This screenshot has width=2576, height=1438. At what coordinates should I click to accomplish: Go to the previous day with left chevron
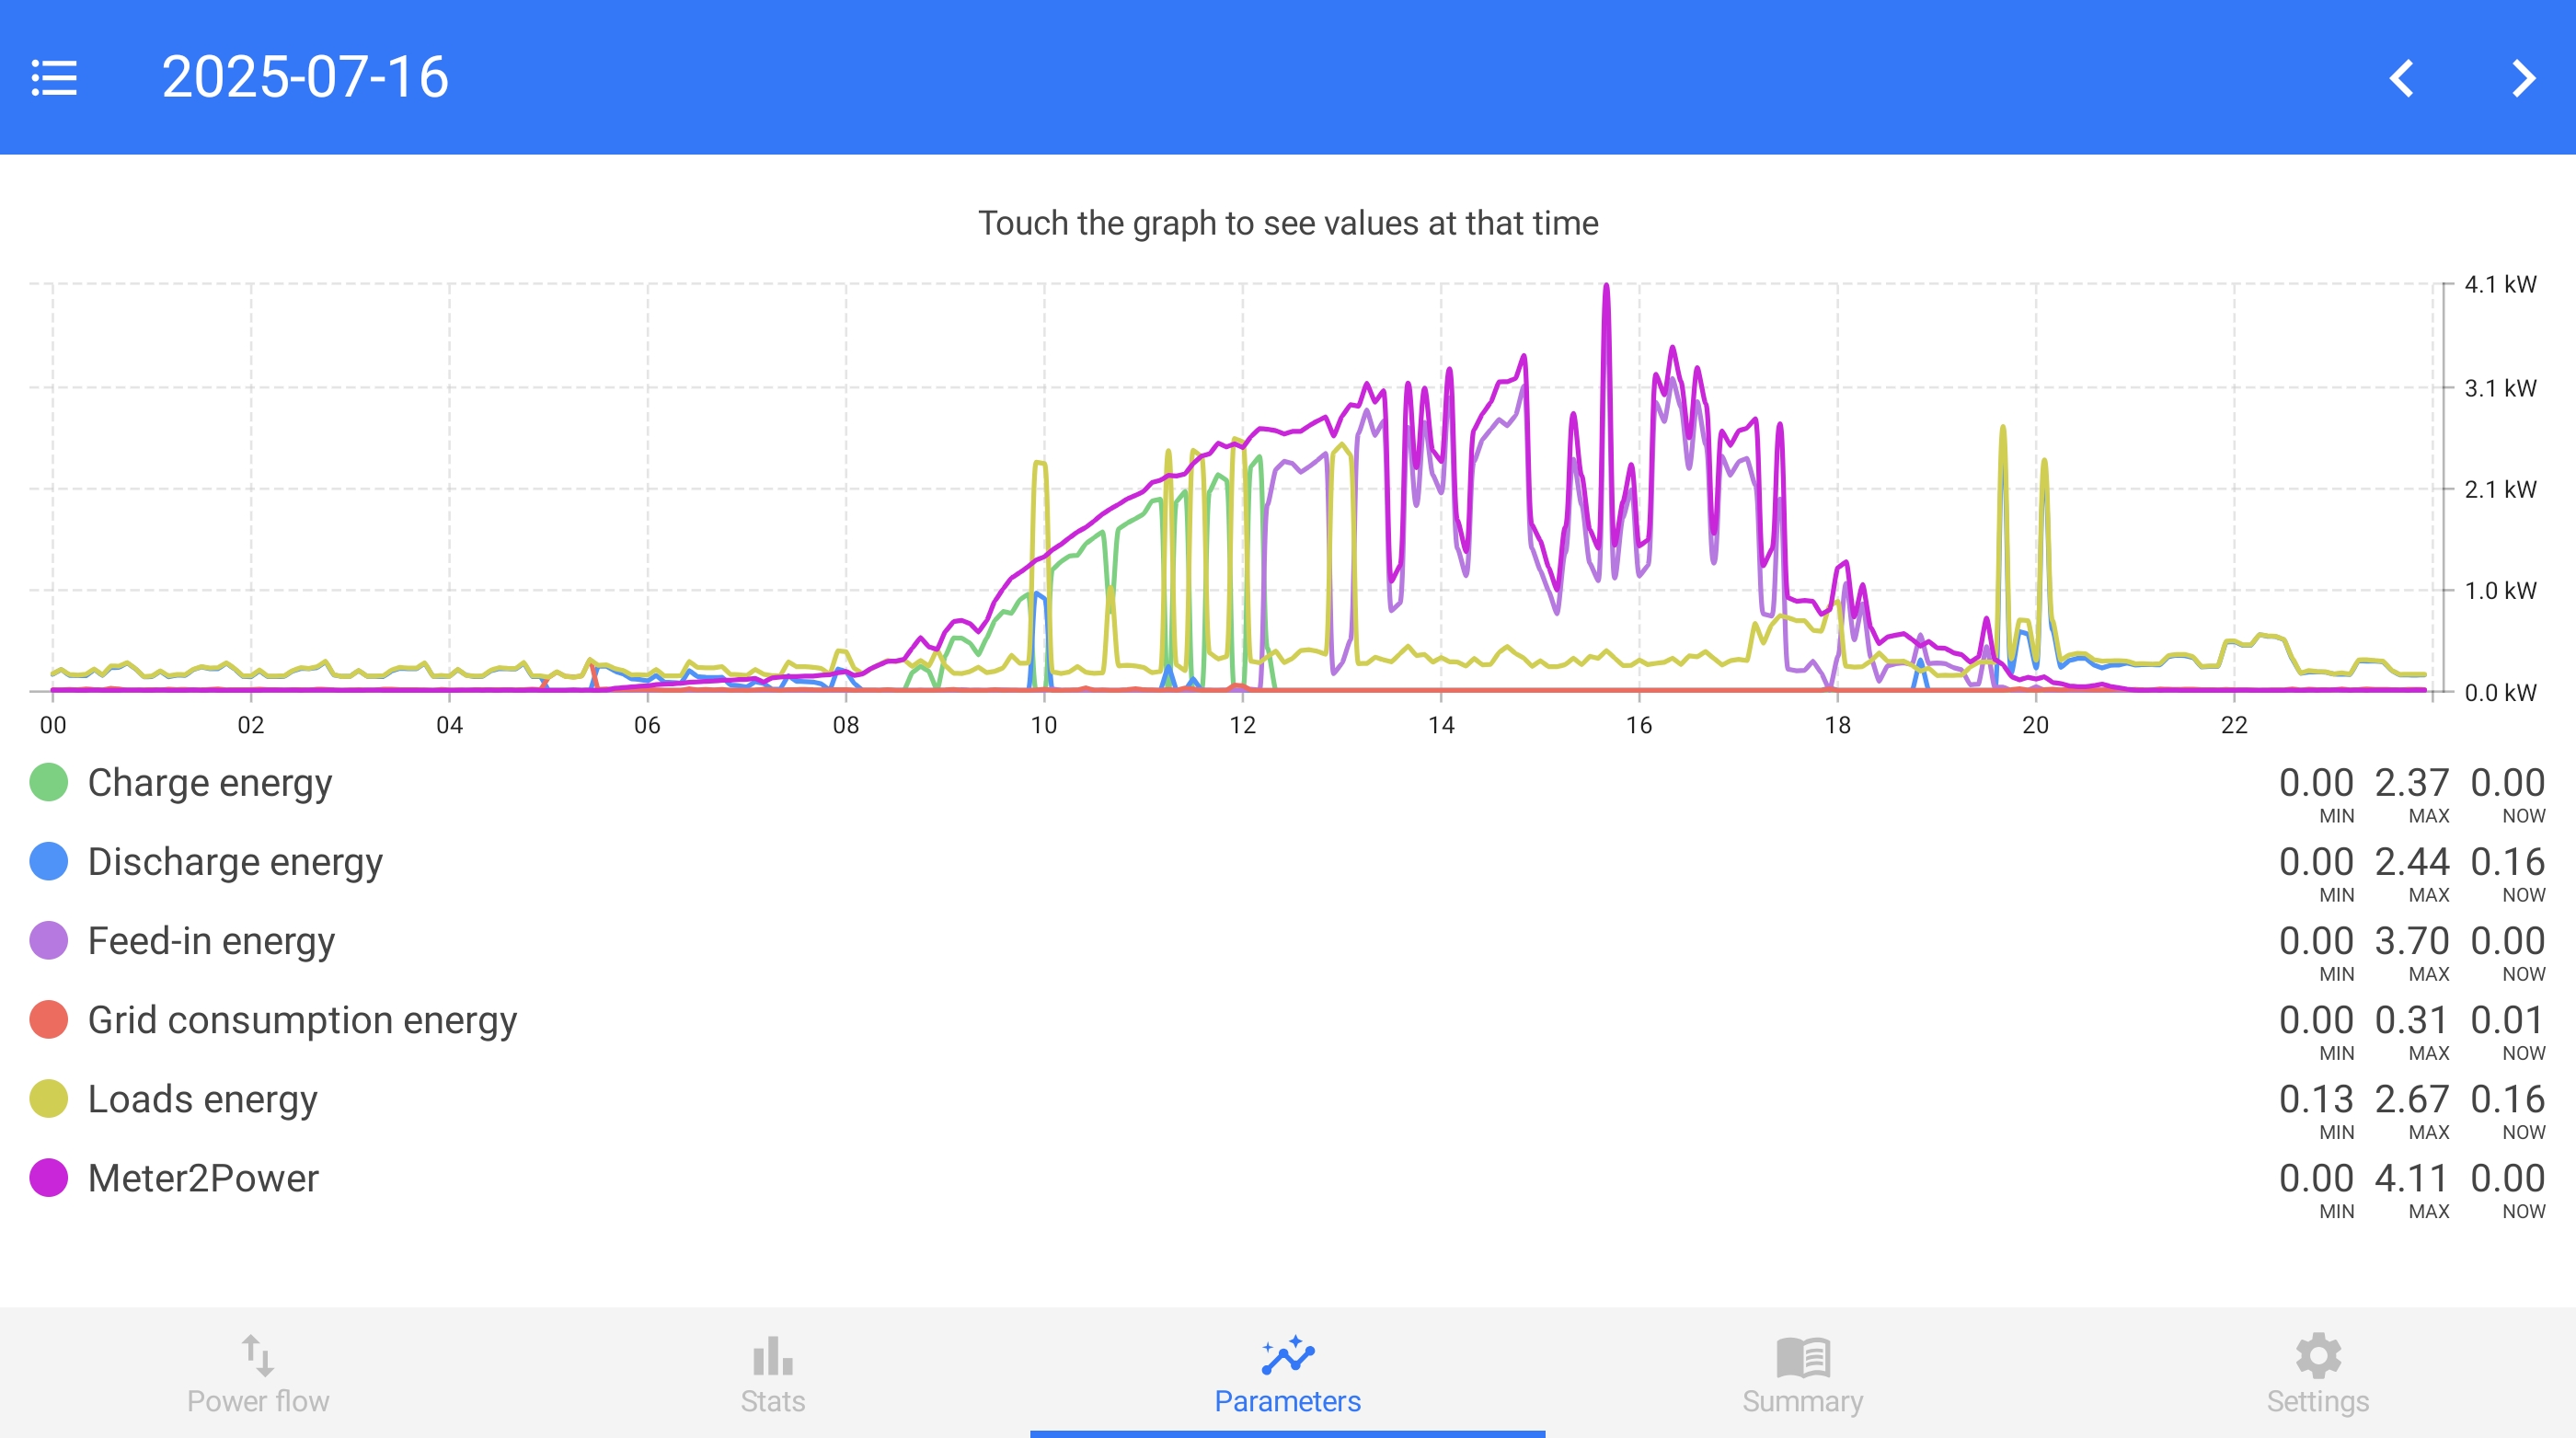(2402, 78)
